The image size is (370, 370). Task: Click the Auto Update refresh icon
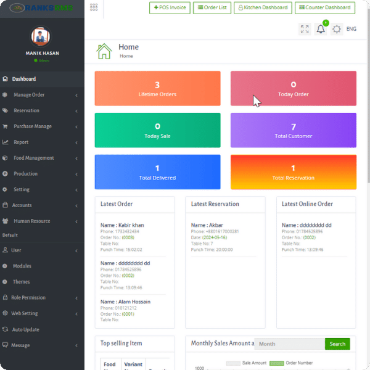(x=6, y=329)
